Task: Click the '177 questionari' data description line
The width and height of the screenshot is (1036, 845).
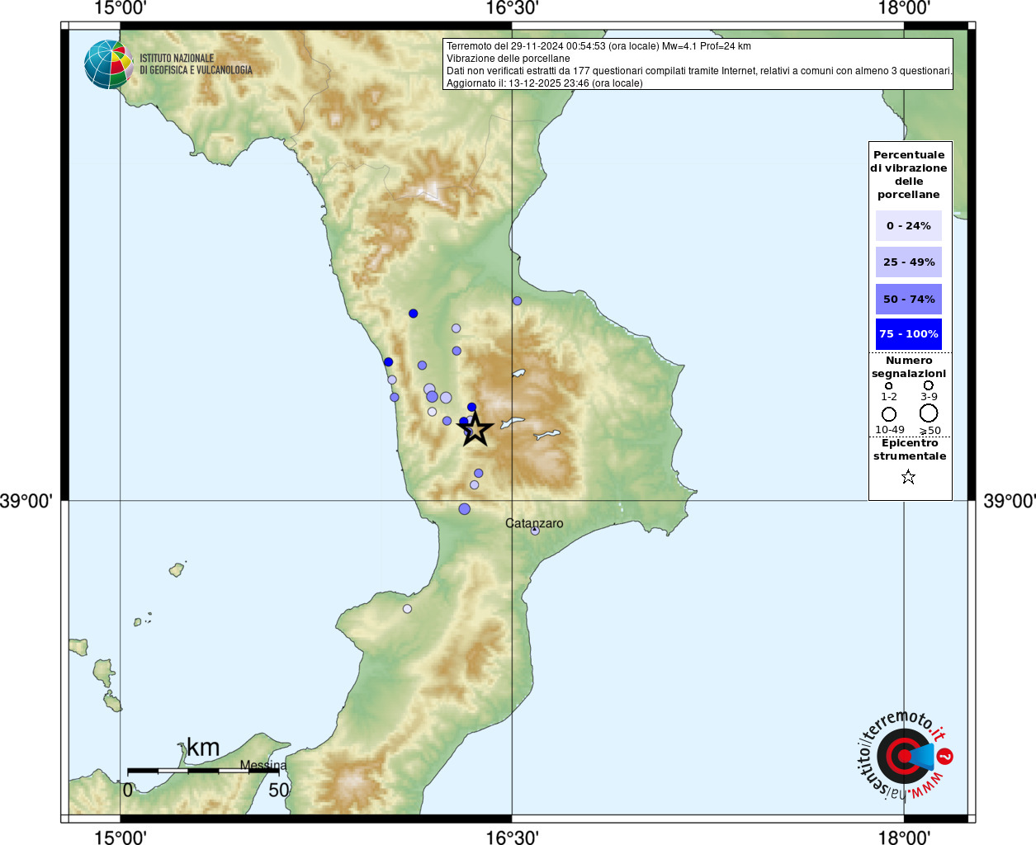Action: (x=699, y=71)
